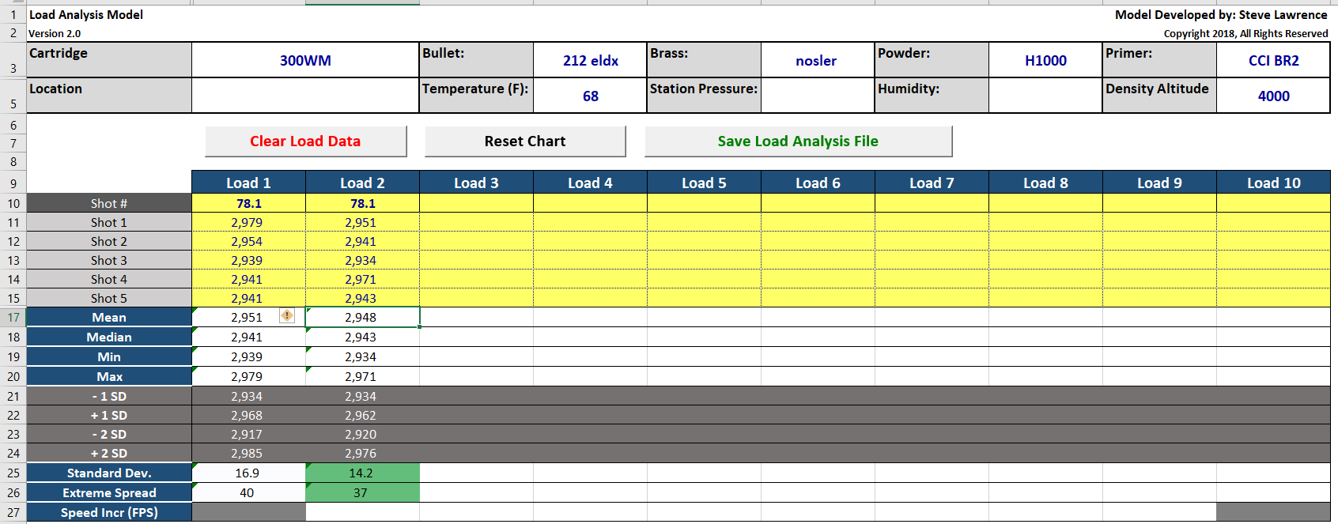Click the Brass value cell nosler
The image size is (1338, 524).
click(x=816, y=61)
